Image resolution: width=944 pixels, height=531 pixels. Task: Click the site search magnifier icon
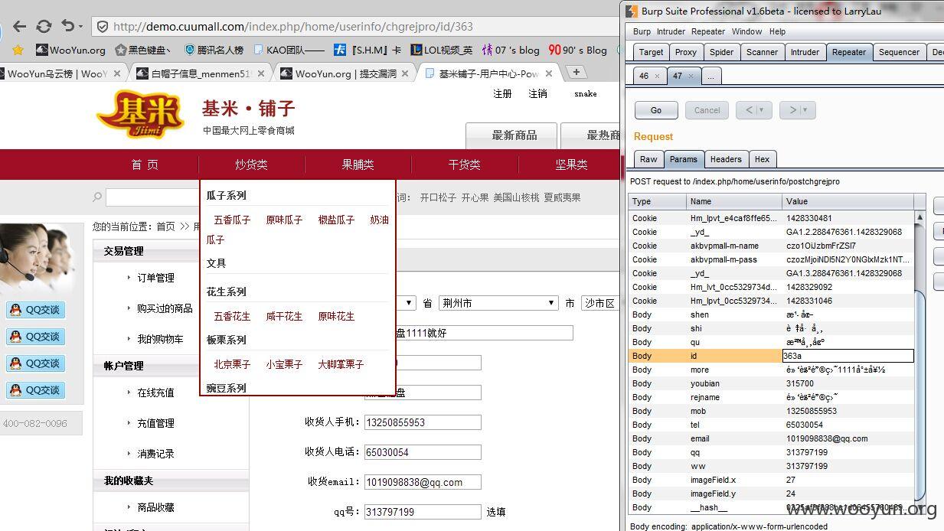point(97,197)
